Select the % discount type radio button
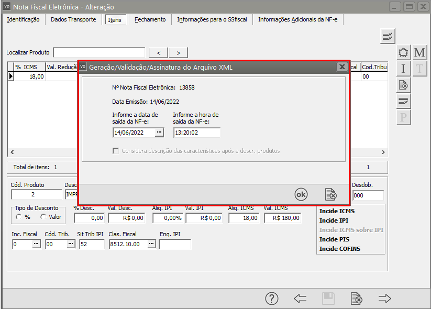This screenshot has height=309, width=431. (x=19, y=217)
